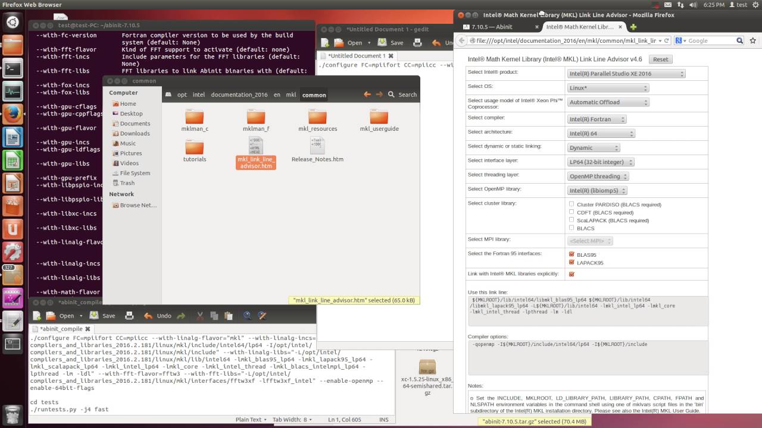
Task: Click Open in Untitled Document gedit toolbar
Action: [349, 42]
